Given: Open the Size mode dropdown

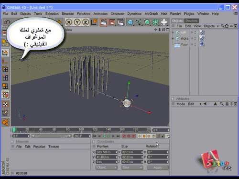Looking at the screenshot, I should pos(132,168).
